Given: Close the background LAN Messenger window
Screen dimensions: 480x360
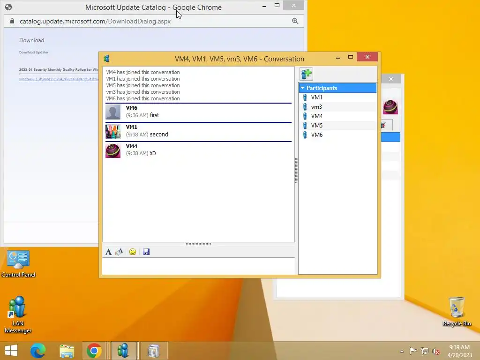Looking at the screenshot, I should (391, 79).
